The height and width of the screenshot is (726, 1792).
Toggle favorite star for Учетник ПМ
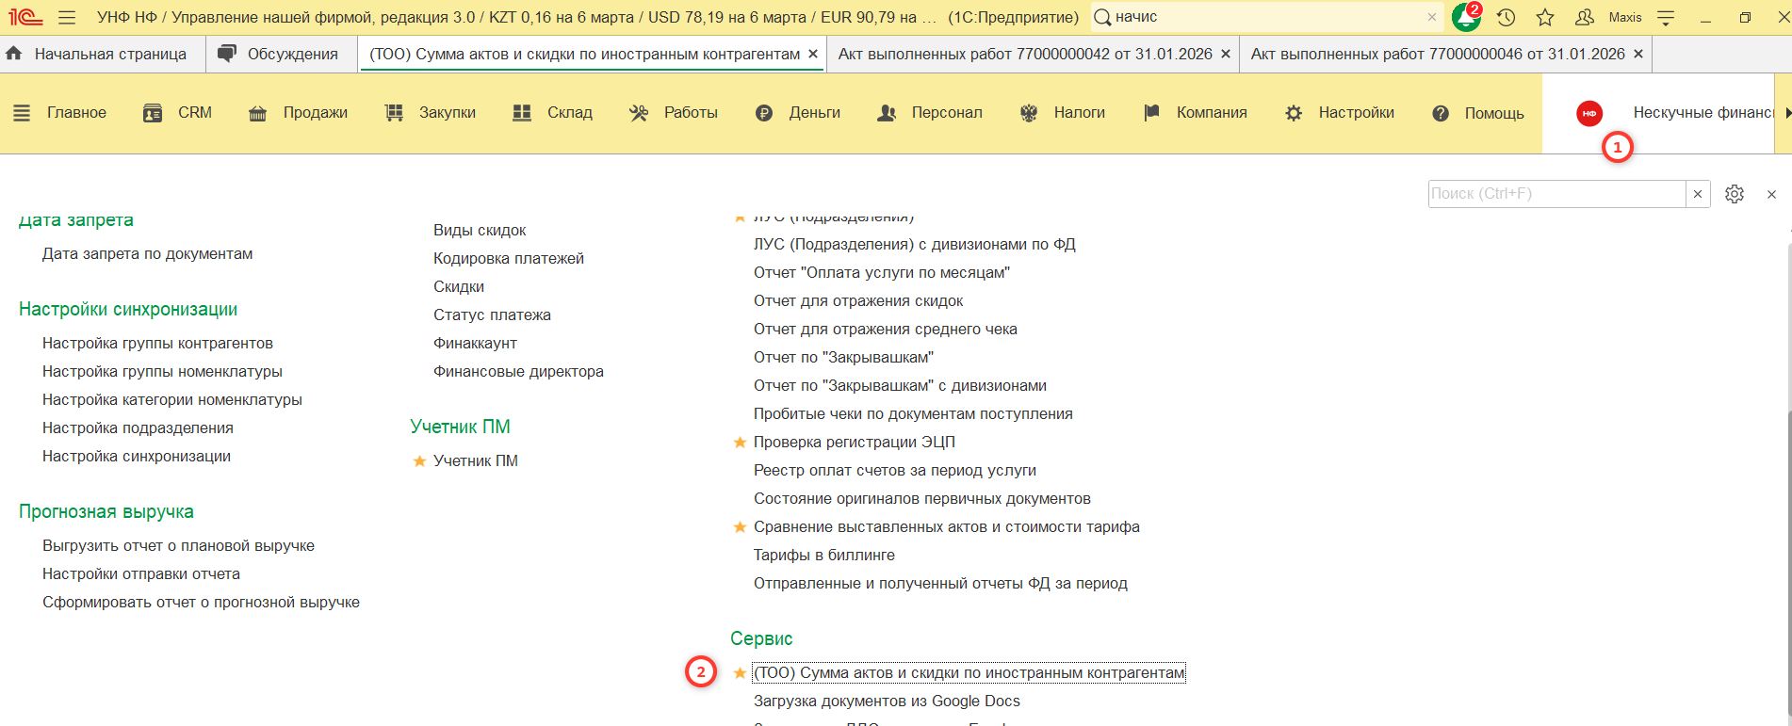[420, 461]
